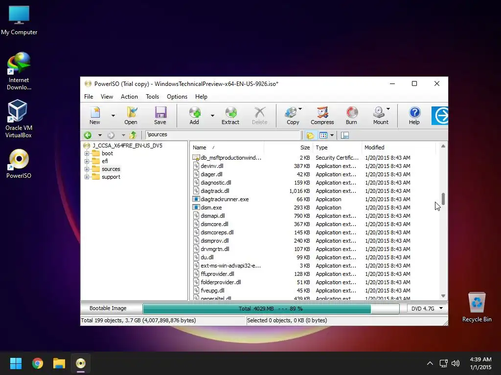Expand the sources folder node
The image size is (501, 375).
click(87, 169)
